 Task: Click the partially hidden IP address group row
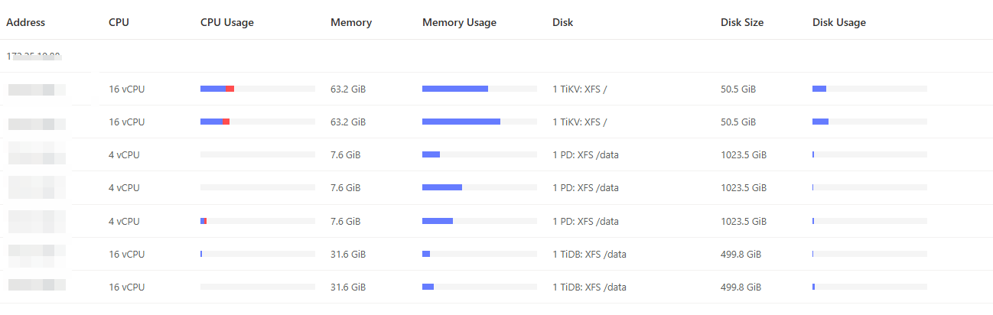tap(34, 56)
